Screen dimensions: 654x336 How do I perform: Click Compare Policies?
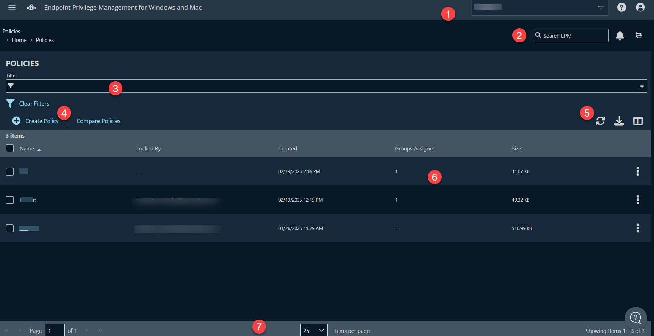(99, 121)
